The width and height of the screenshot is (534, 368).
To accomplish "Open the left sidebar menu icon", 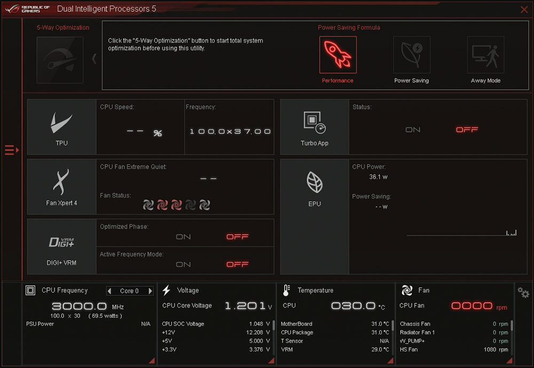I will [12, 150].
